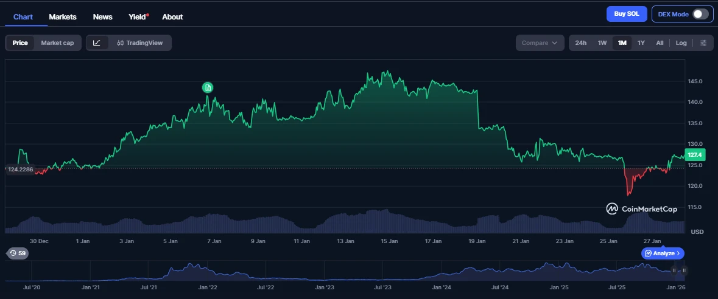Screen dimensions: 718x299
Task: Toggle Log scale on chart
Action: pyautogui.click(x=681, y=43)
